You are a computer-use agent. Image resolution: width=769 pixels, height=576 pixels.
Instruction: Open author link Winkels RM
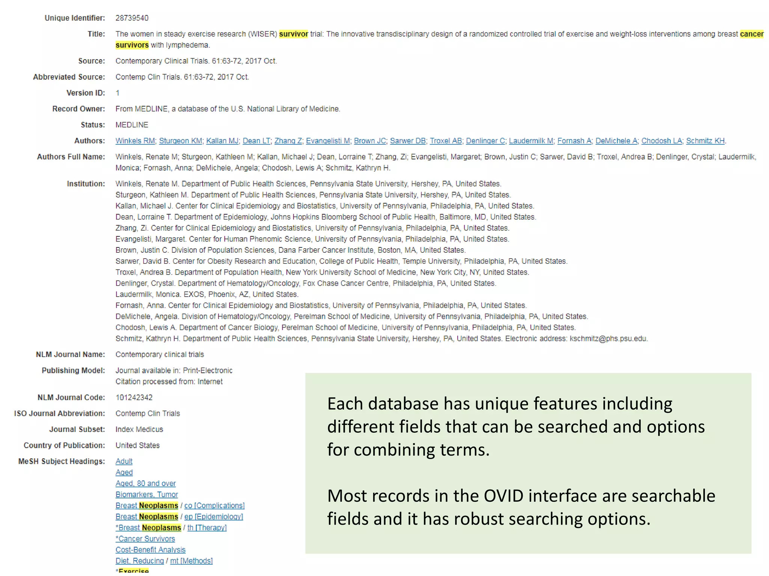[135, 141]
